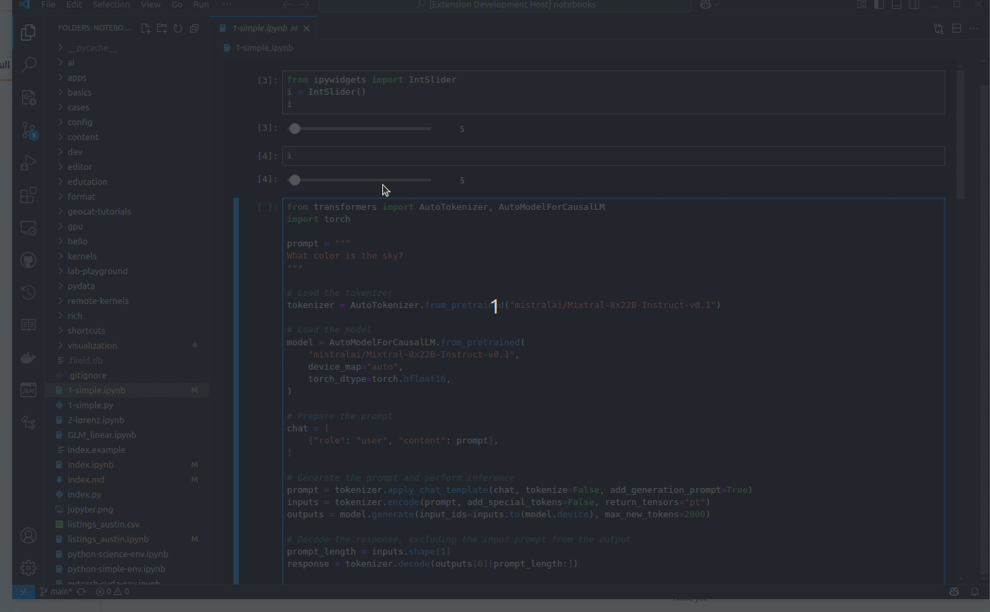This screenshot has height=612, width=990.
Task: Open the errors and warnings status indicator
Action: [112, 592]
